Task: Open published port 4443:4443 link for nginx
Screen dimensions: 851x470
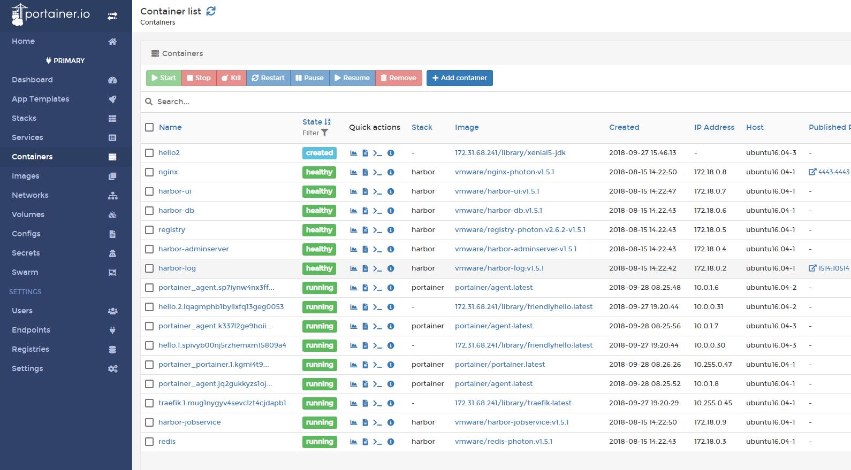Action: click(x=829, y=172)
